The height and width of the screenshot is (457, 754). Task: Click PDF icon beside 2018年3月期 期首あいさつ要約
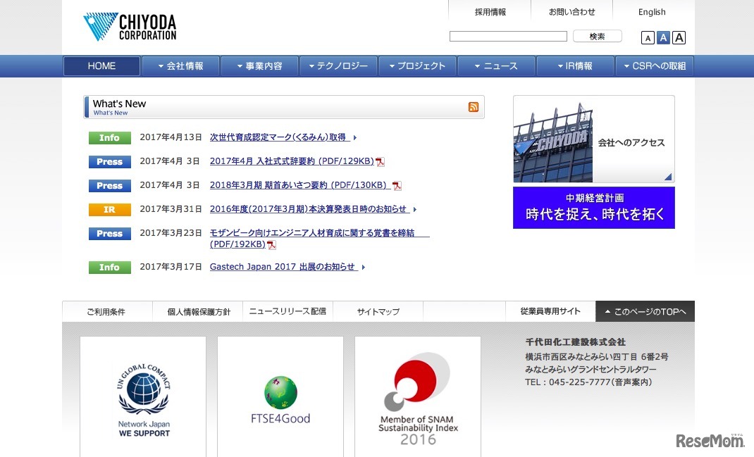[397, 186]
